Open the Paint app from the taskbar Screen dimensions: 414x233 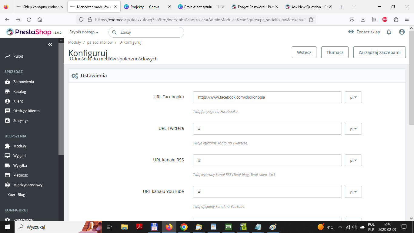coord(273,227)
